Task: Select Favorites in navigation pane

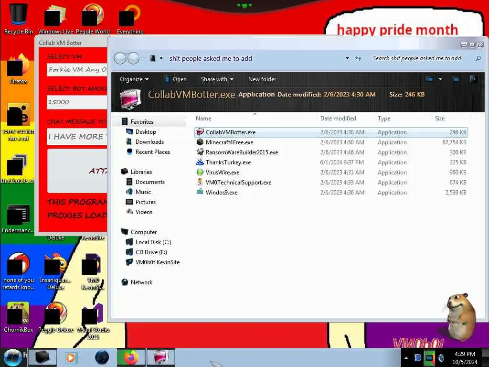Action: pyautogui.click(x=142, y=122)
